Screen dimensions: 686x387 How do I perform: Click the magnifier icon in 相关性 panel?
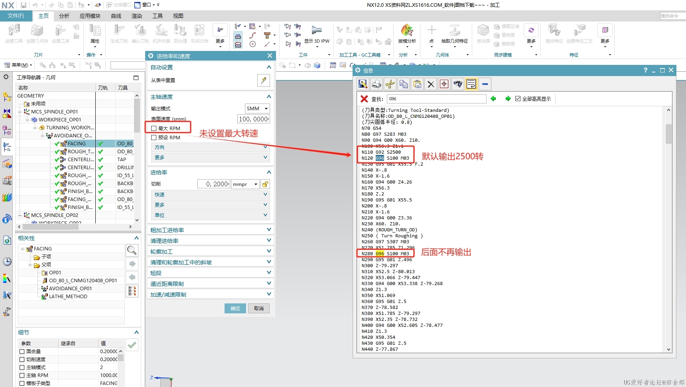click(132, 250)
